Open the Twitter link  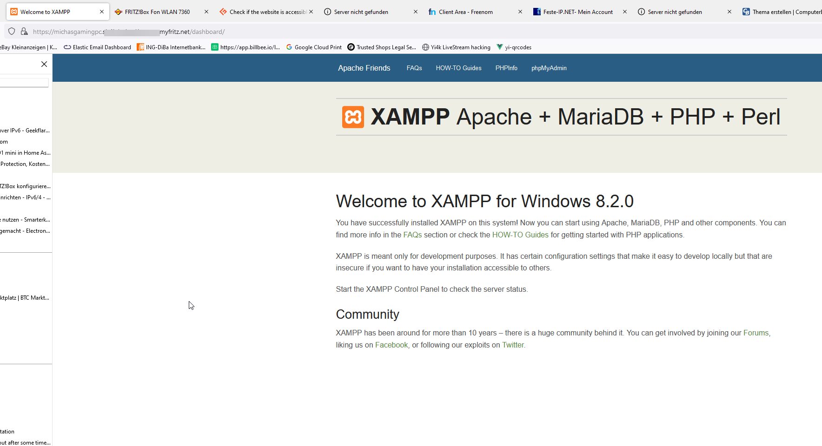pyautogui.click(x=513, y=345)
